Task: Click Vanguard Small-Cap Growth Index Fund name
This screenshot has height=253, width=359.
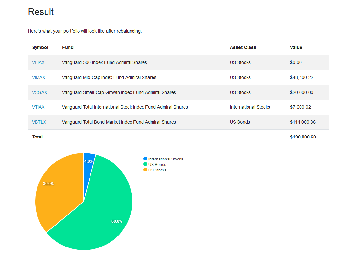Action: tap(119, 92)
